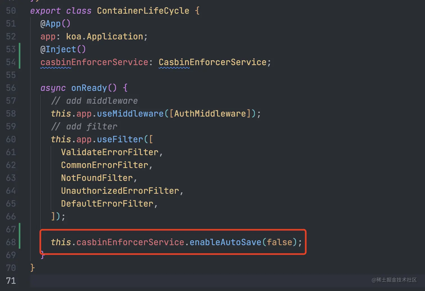The image size is (425, 291).
Task: Click the green change marker beside line 68
Action: click(19, 236)
